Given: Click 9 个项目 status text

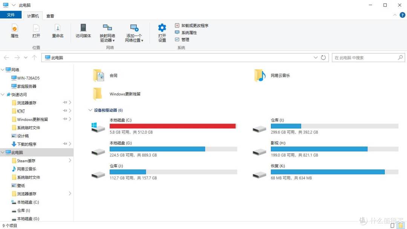Looking at the screenshot, I should [x=9, y=226].
